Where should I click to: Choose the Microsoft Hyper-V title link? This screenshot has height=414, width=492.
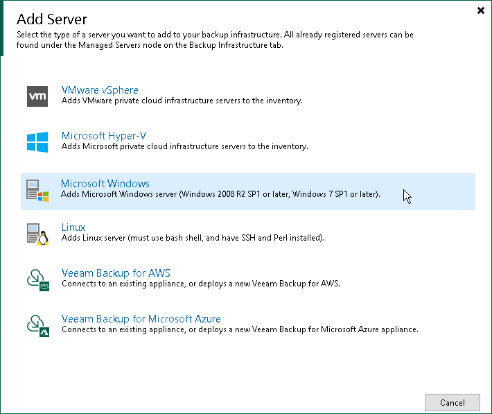tap(104, 136)
